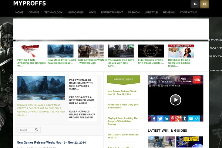Open the New Games menu
222x148 pixels.
tap(75, 13)
